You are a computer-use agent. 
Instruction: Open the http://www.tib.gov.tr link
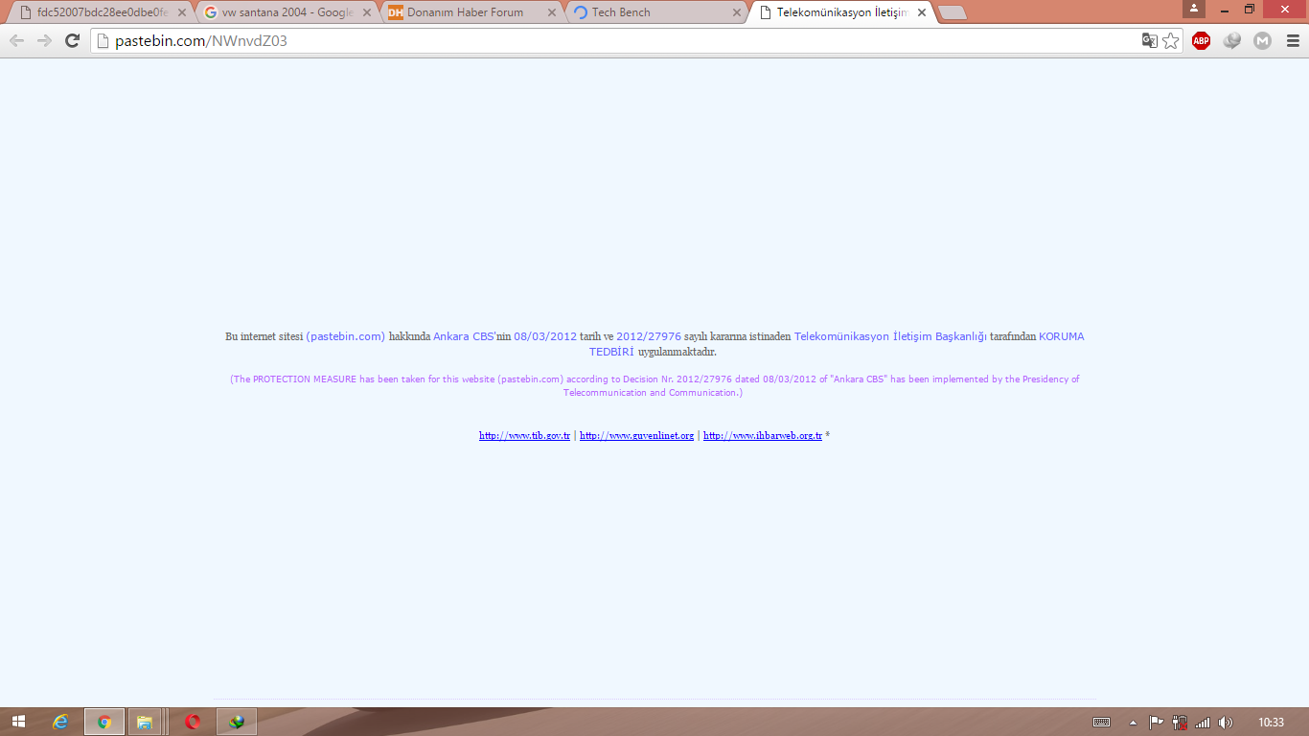[x=524, y=435]
